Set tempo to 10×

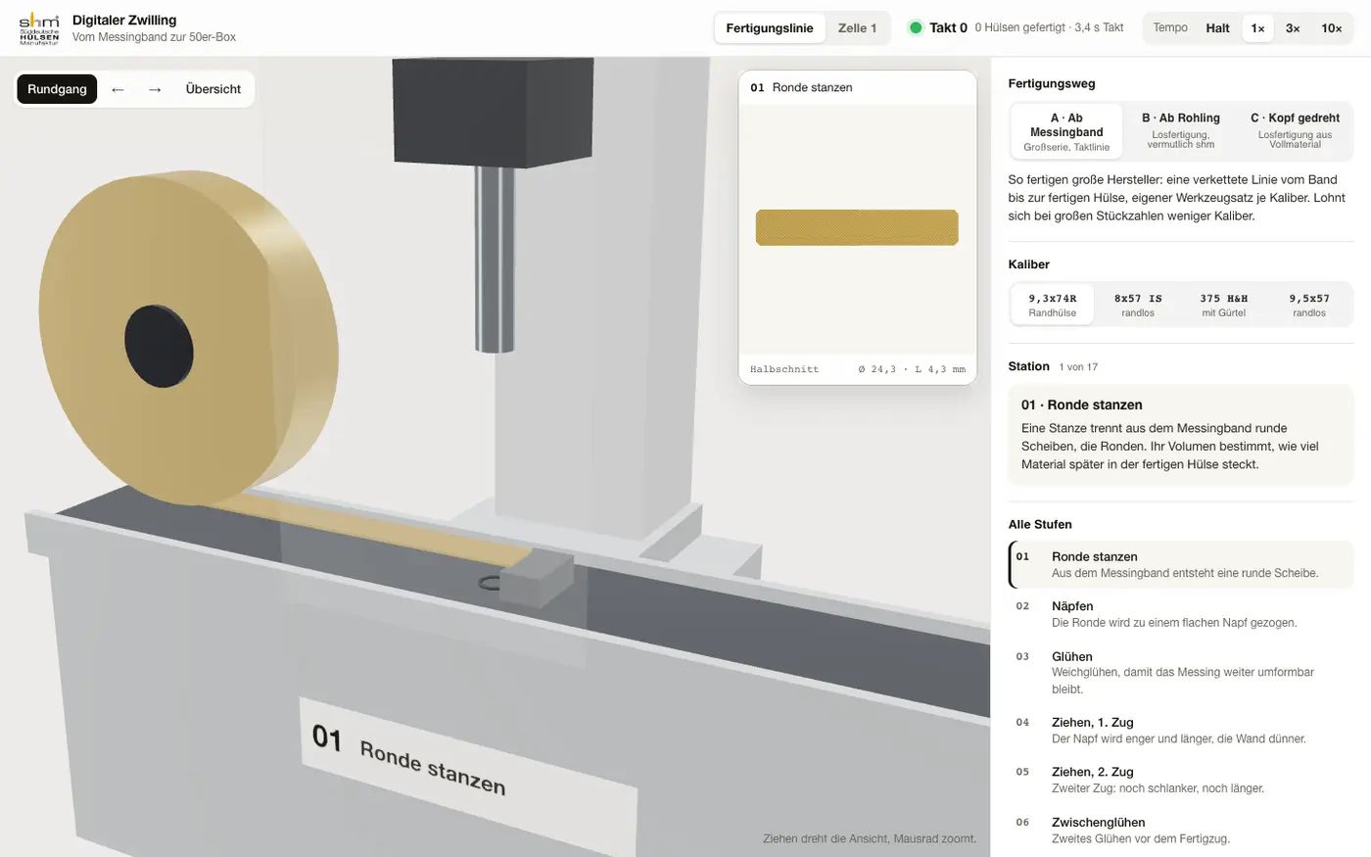tap(1332, 28)
